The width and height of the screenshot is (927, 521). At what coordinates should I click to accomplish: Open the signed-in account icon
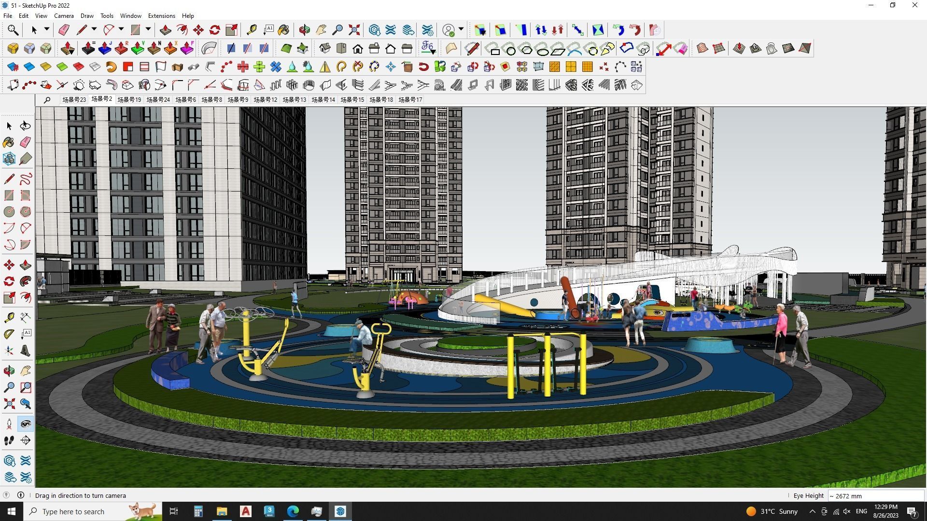(x=449, y=30)
